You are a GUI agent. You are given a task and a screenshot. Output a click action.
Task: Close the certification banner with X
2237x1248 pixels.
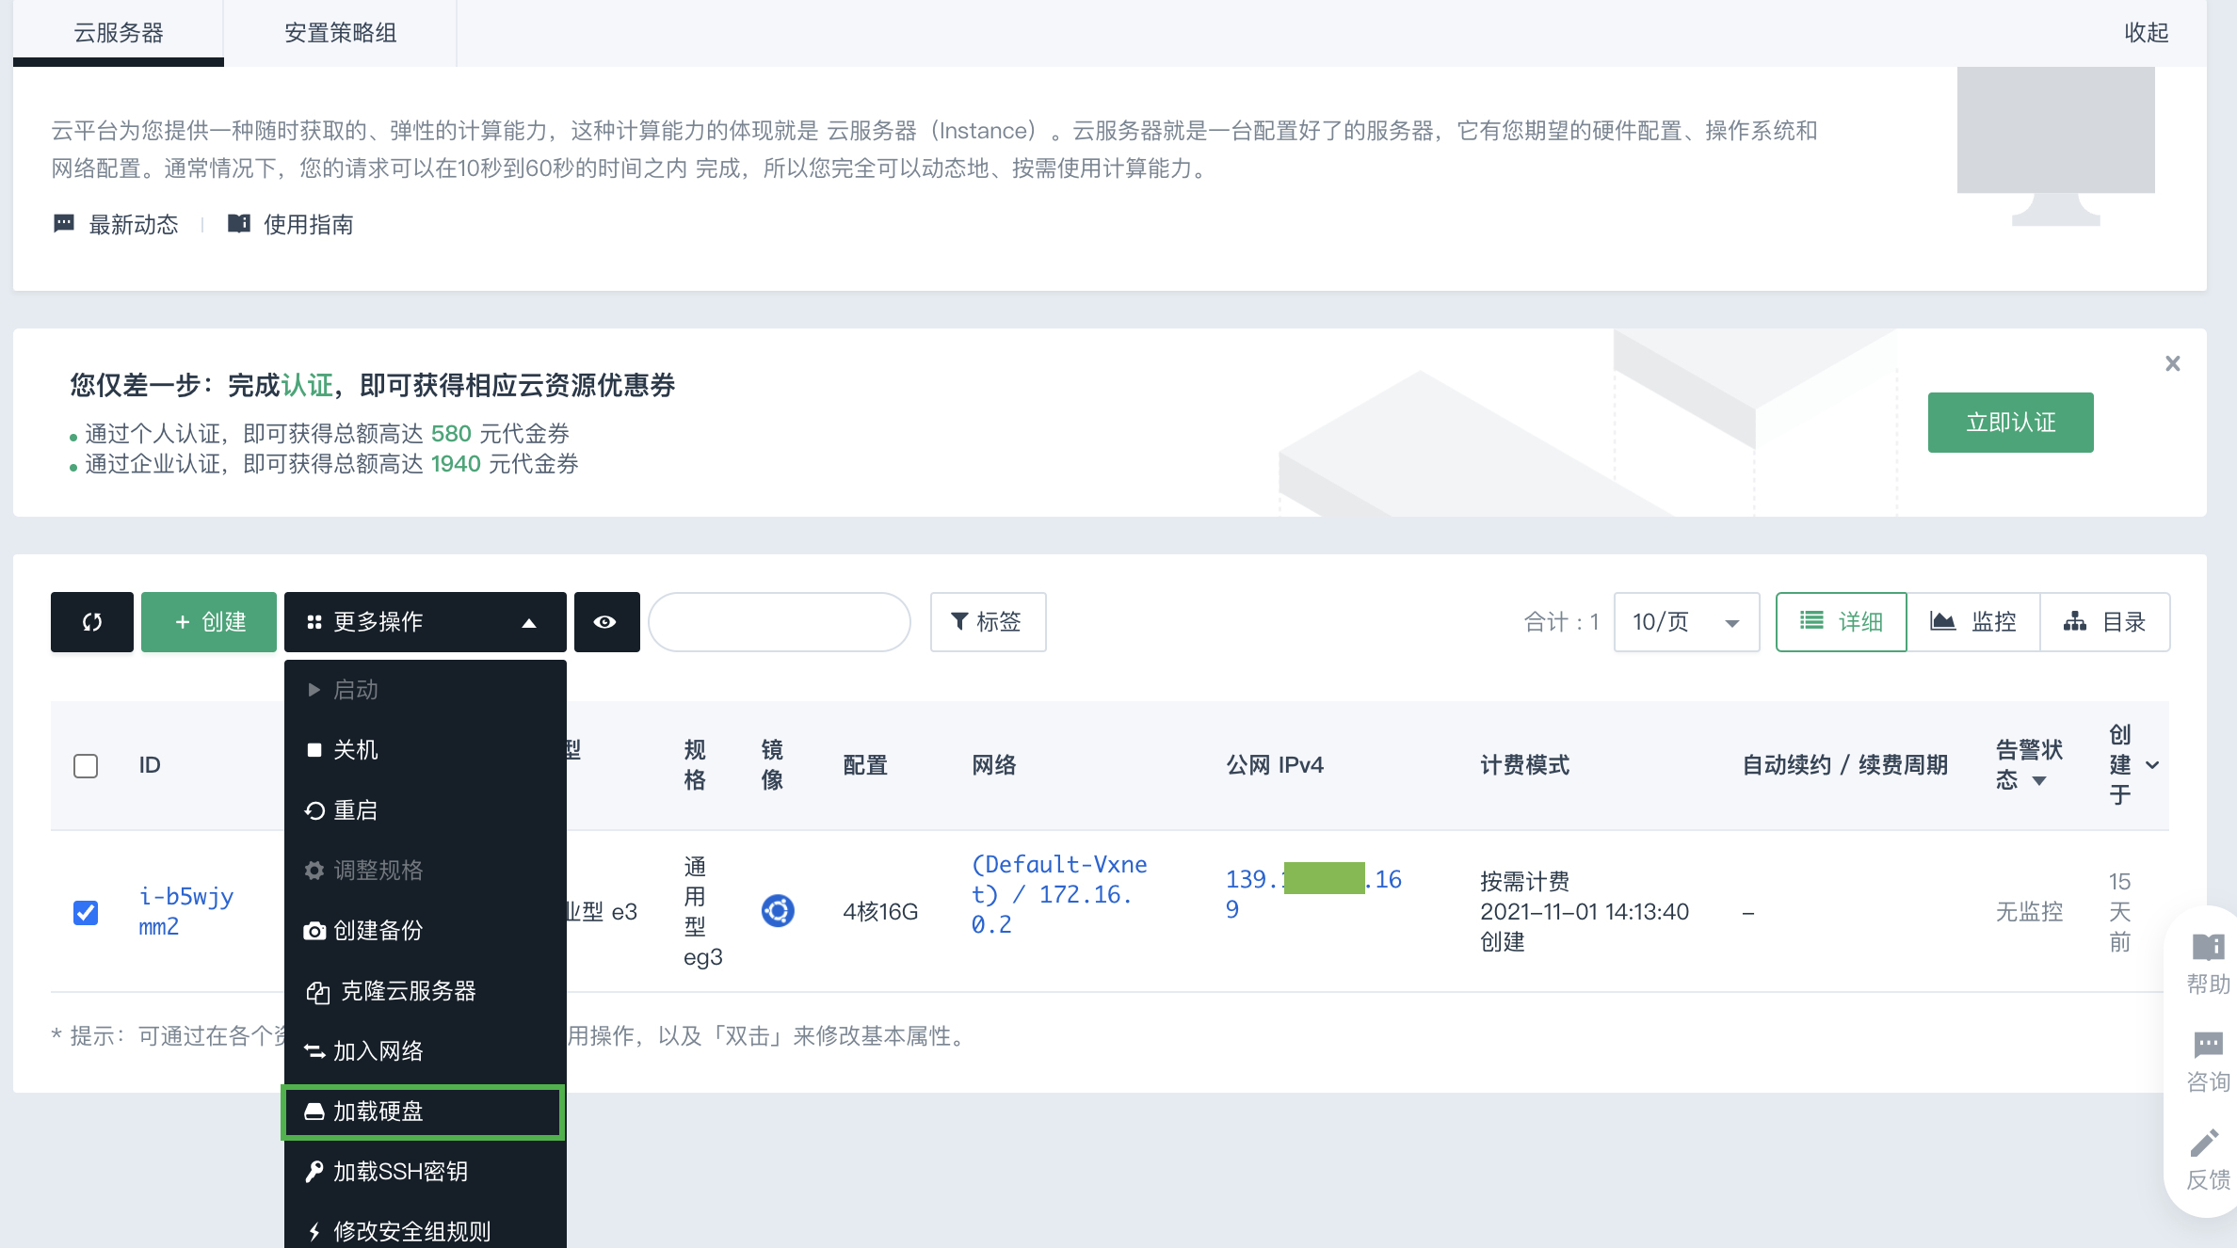tap(2173, 363)
